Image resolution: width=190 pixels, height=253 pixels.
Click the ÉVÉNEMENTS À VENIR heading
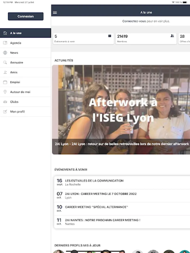point(71,170)
